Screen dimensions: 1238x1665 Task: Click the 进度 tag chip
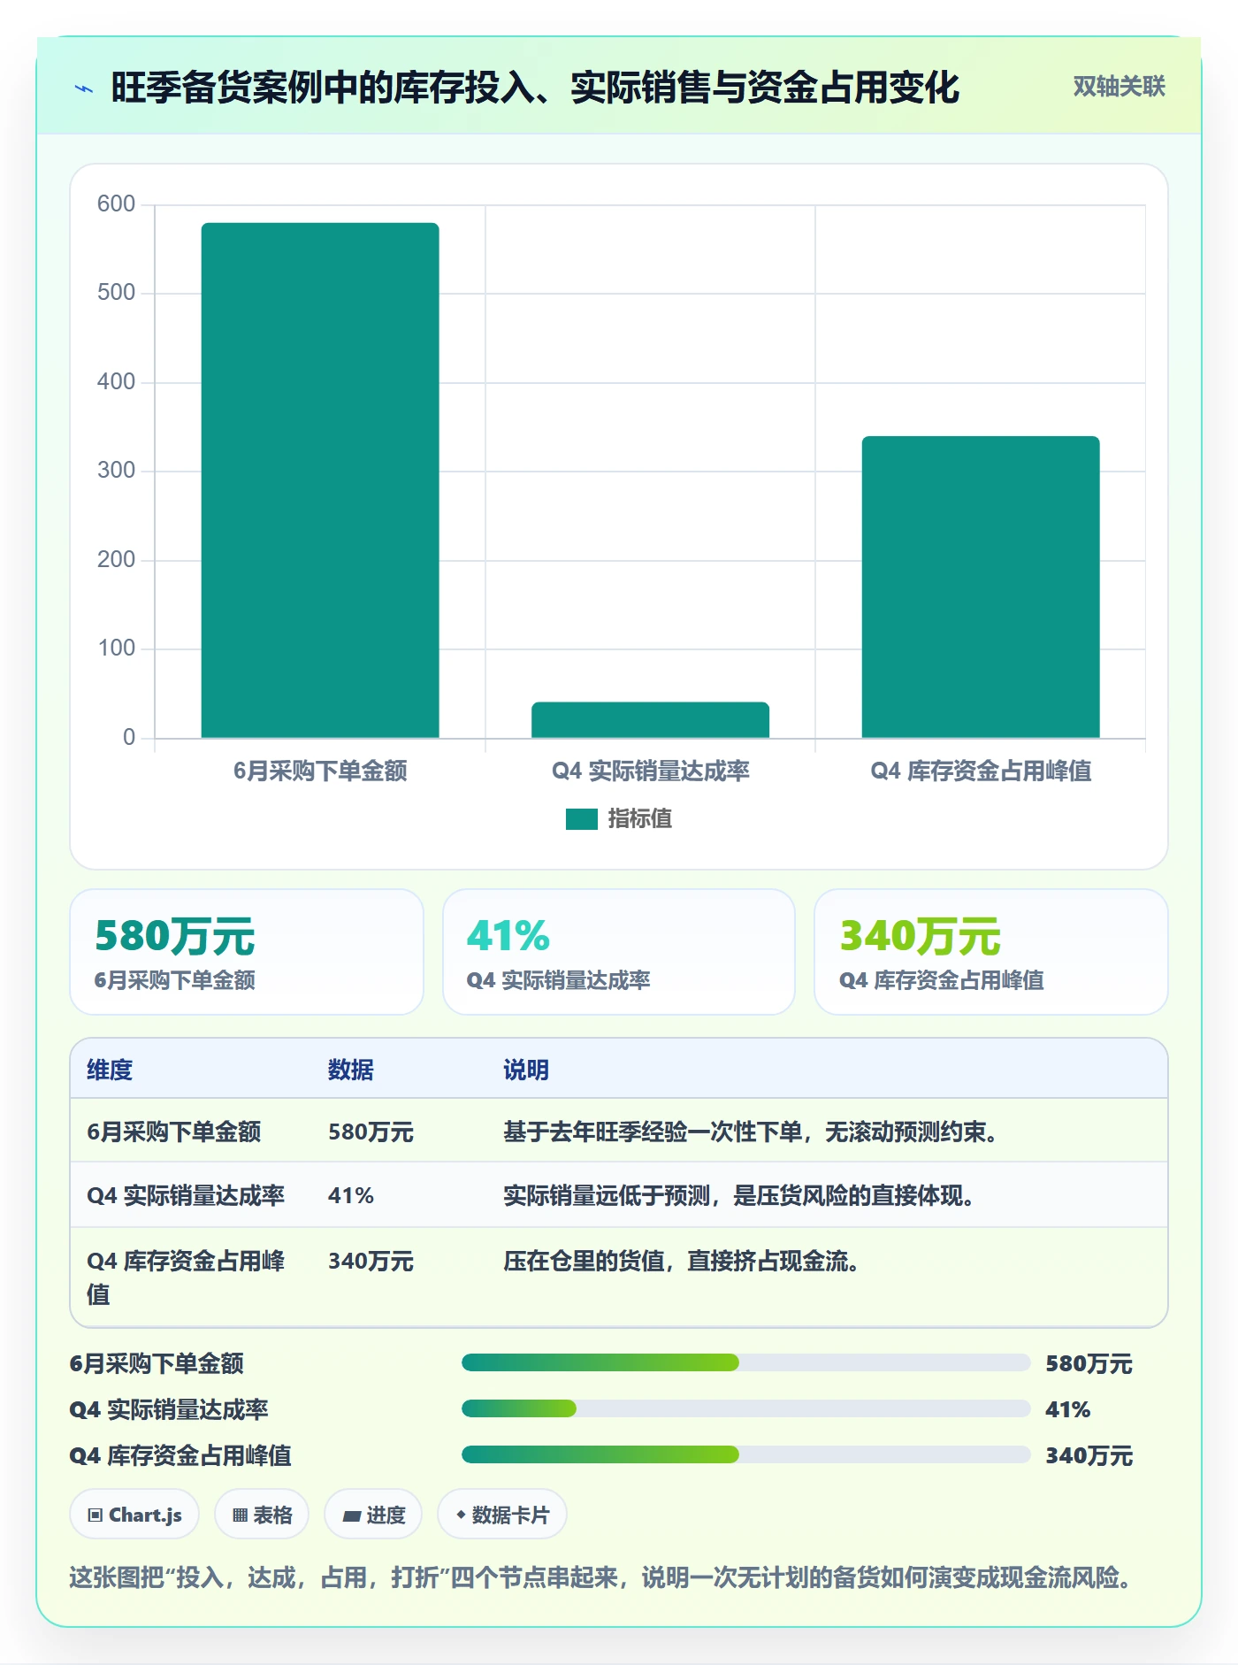click(x=373, y=1515)
